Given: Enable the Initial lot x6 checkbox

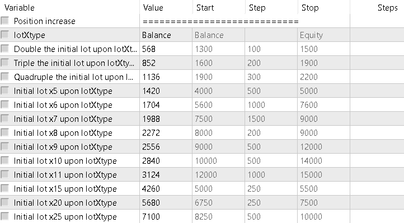Looking at the screenshot, I should 5,104.
